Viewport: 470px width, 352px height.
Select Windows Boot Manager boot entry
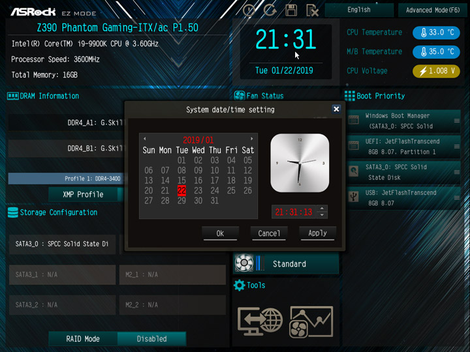pyautogui.click(x=403, y=121)
